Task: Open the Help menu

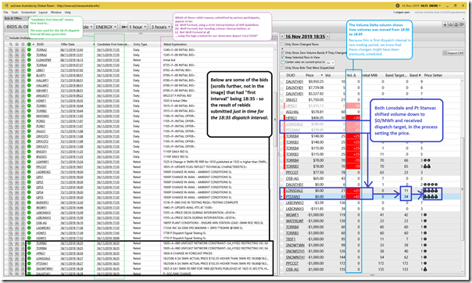Action: point(68,13)
